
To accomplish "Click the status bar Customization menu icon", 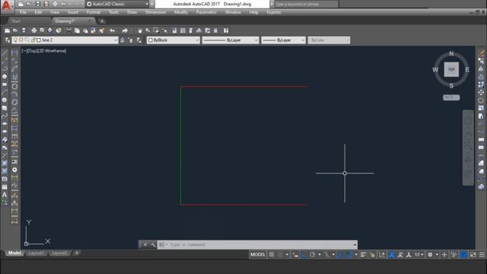I will (482, 255).
